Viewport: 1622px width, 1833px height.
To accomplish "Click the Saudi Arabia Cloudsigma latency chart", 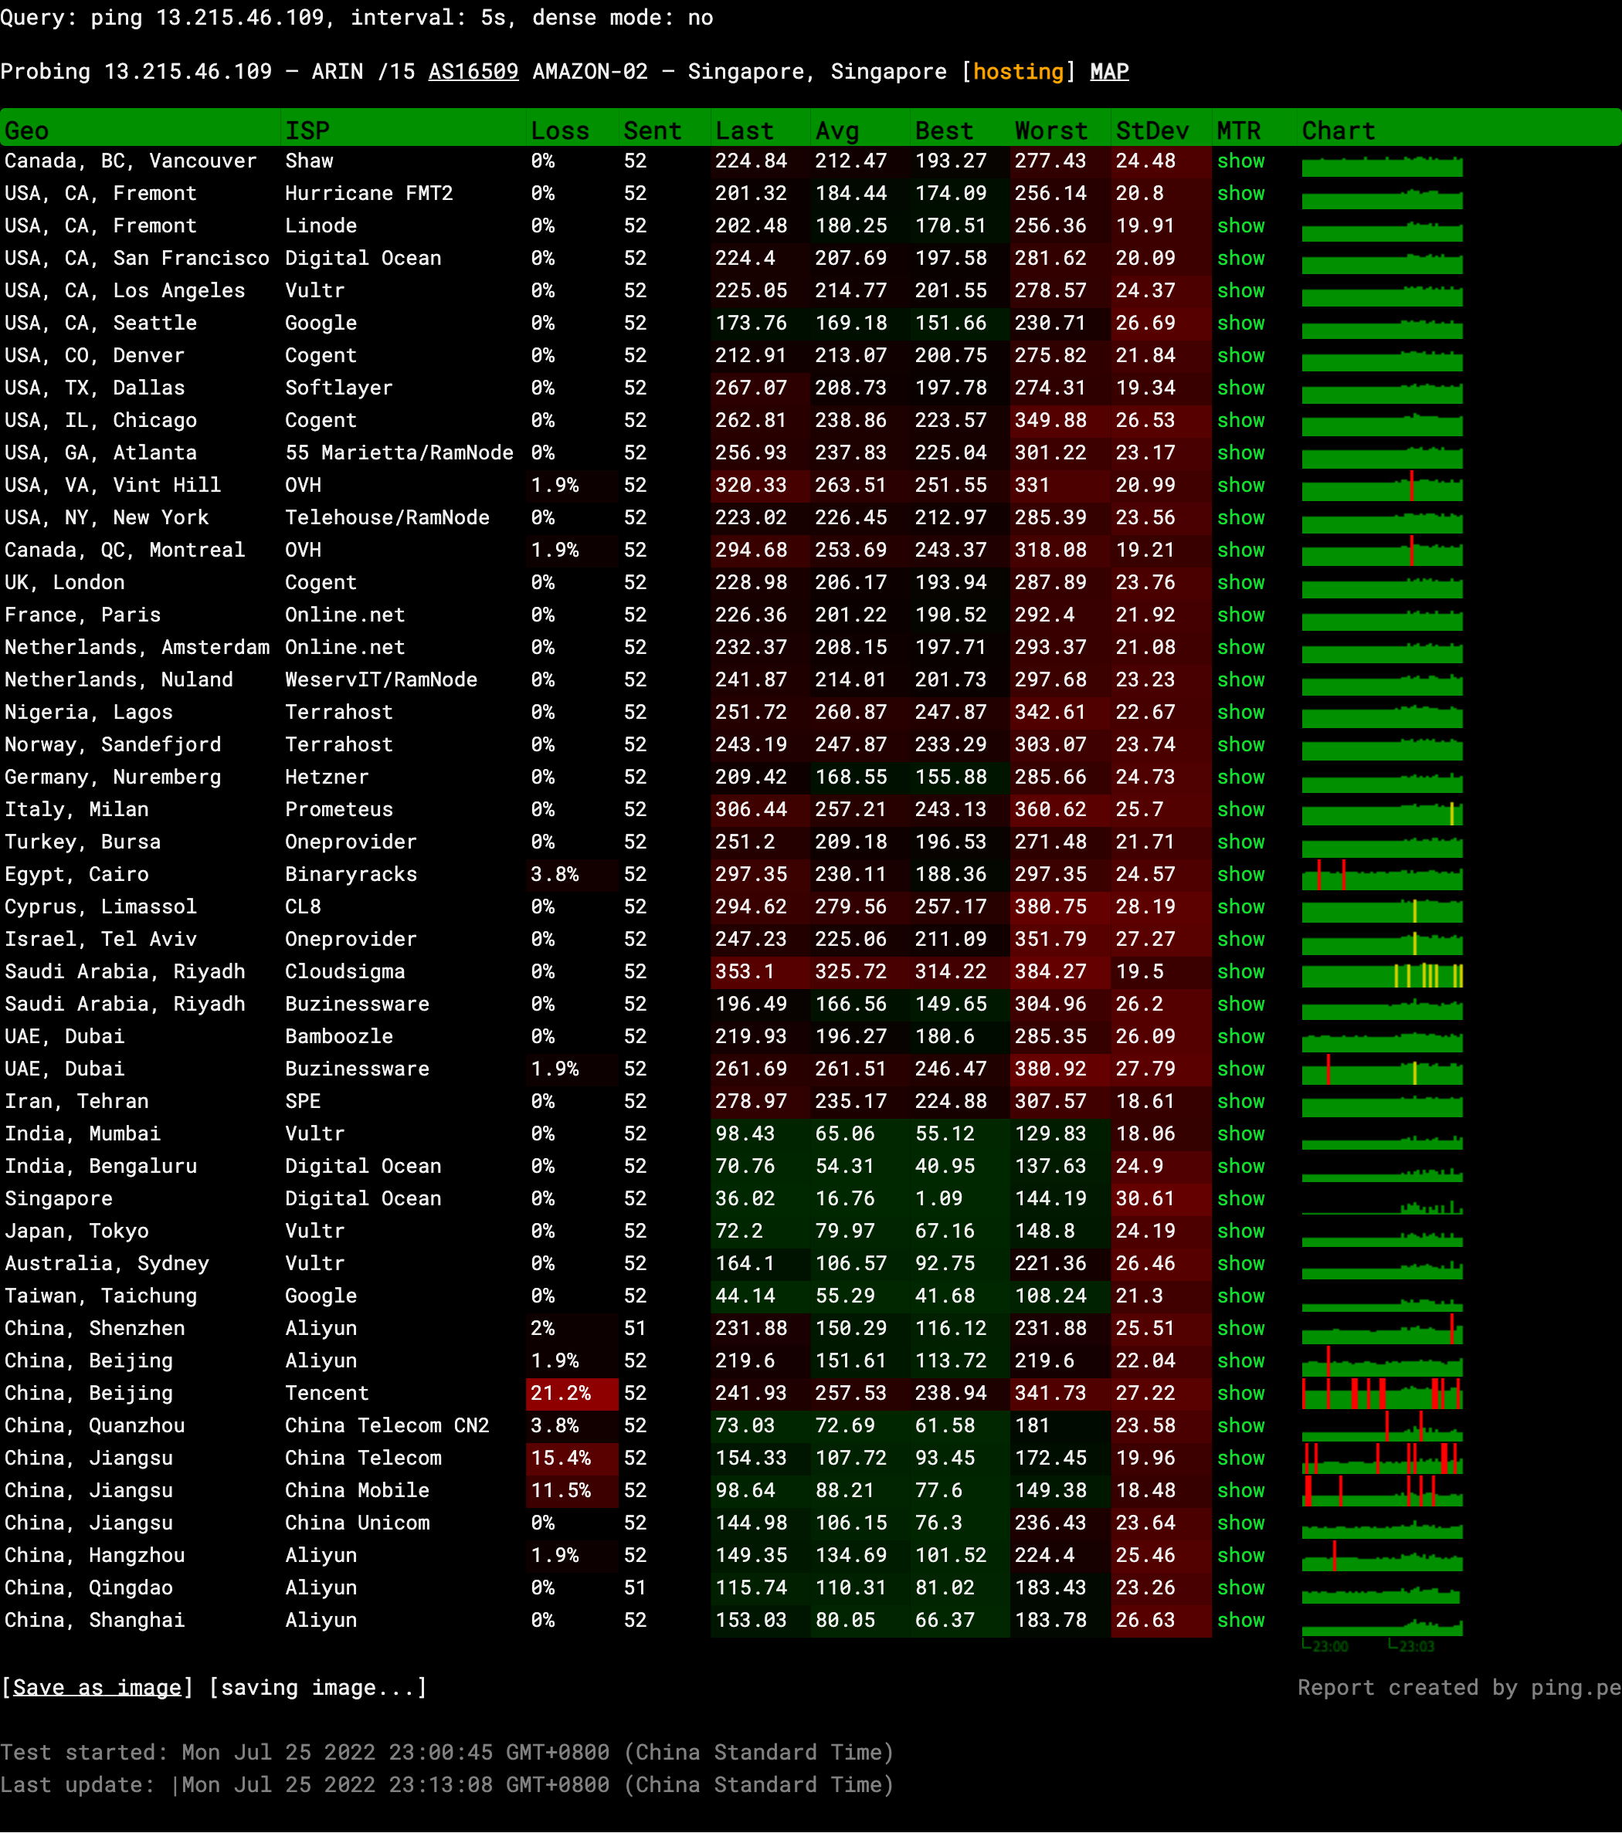I will (1382, 974).
